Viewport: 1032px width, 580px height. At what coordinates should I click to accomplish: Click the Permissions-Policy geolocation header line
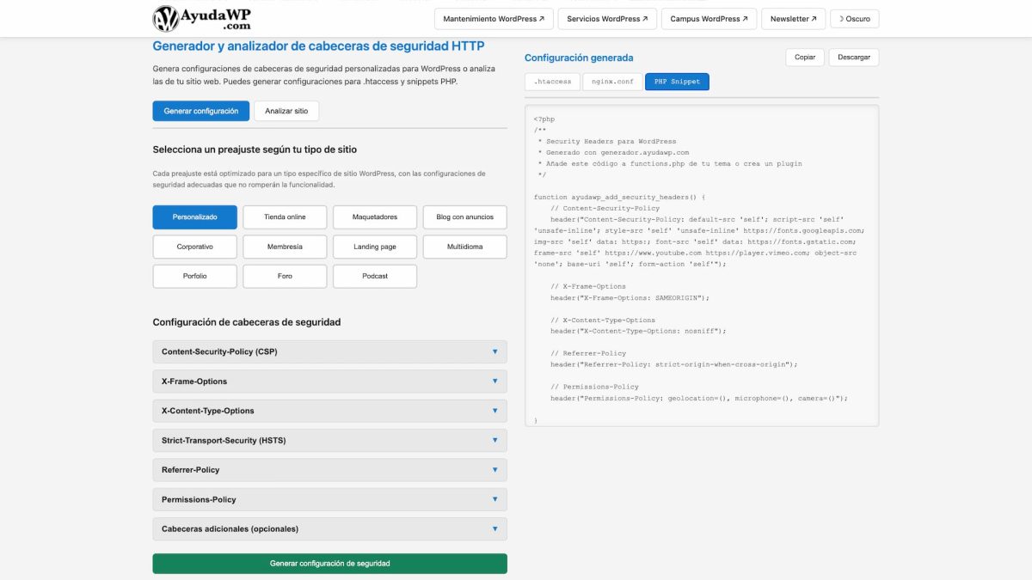coord(699,398)
